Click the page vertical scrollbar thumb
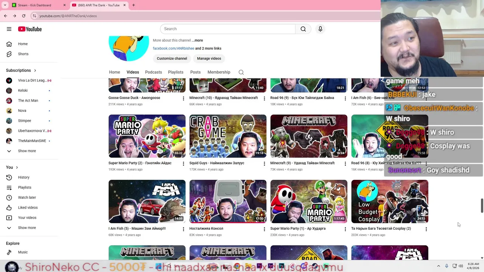The width and height of the screenshot is (484, 272). (482, 205)
